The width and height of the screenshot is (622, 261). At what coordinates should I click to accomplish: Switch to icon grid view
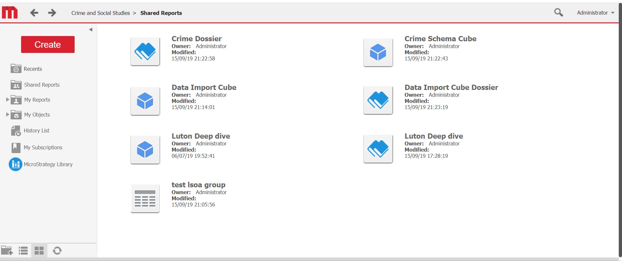[x=39, y=251]
